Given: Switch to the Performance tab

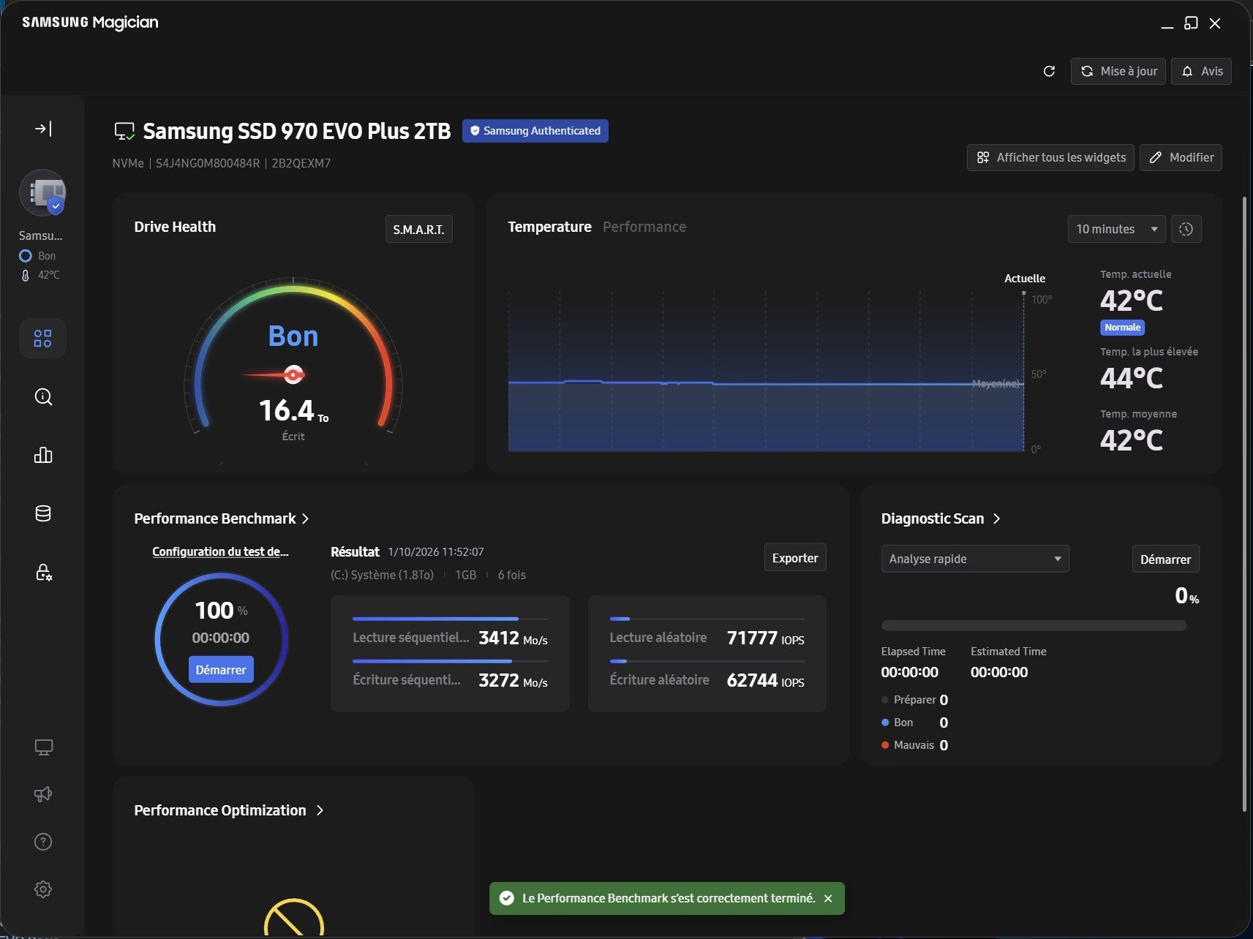Looking at the screenshot, I should (x=644, y=227).
